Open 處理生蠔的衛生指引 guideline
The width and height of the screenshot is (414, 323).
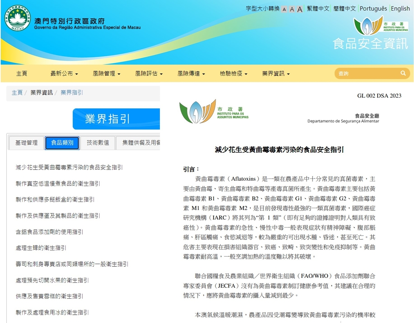click(x=41, y=248)
